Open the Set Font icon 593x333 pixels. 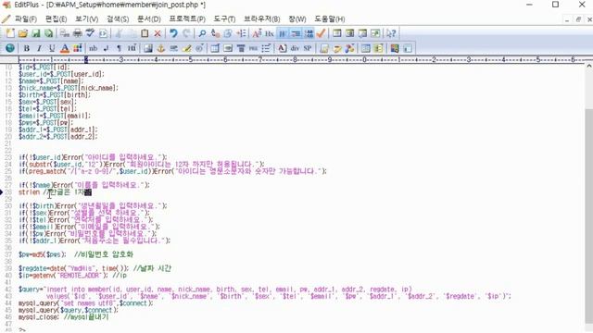click(x=257, y=33)
